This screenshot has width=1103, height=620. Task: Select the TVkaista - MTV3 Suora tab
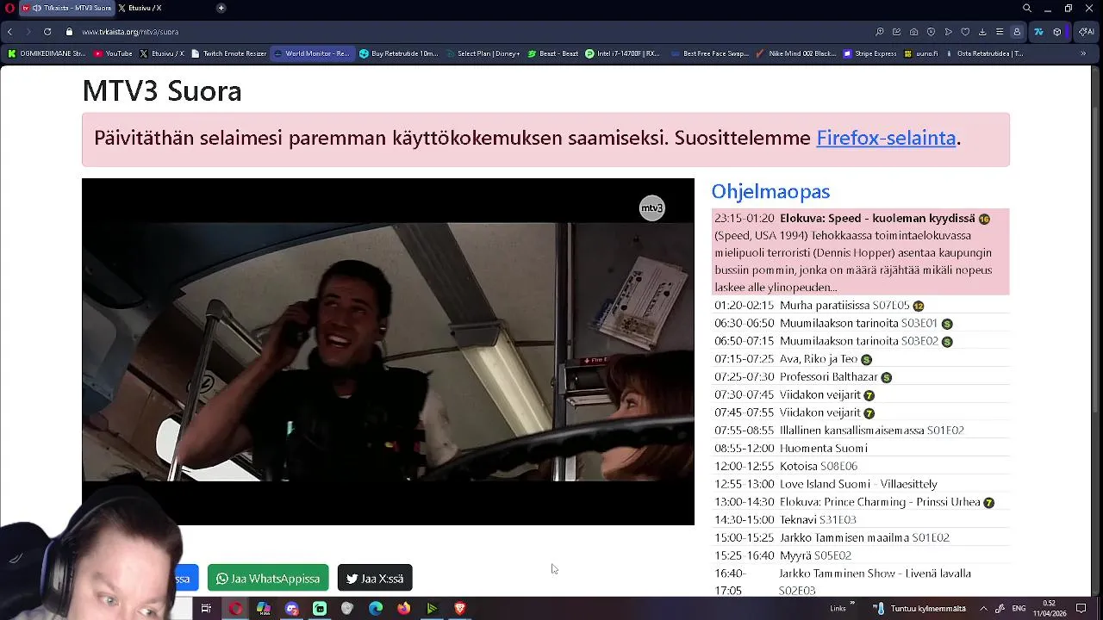(66, 8)
